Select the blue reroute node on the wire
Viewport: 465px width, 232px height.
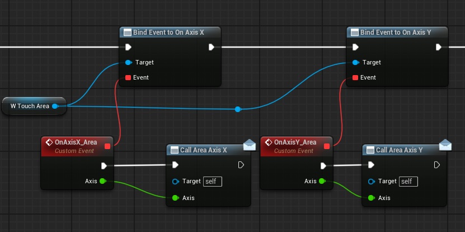(x=238, y=109)
